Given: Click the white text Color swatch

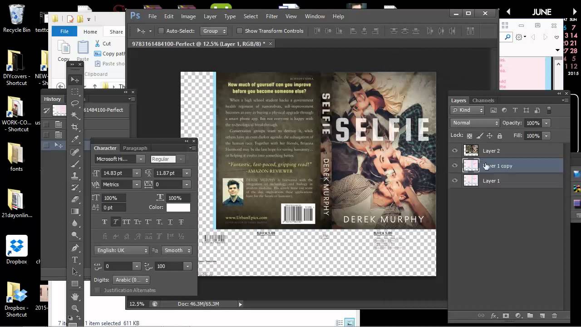Looking at the screenshot, I should click(178, 208).
